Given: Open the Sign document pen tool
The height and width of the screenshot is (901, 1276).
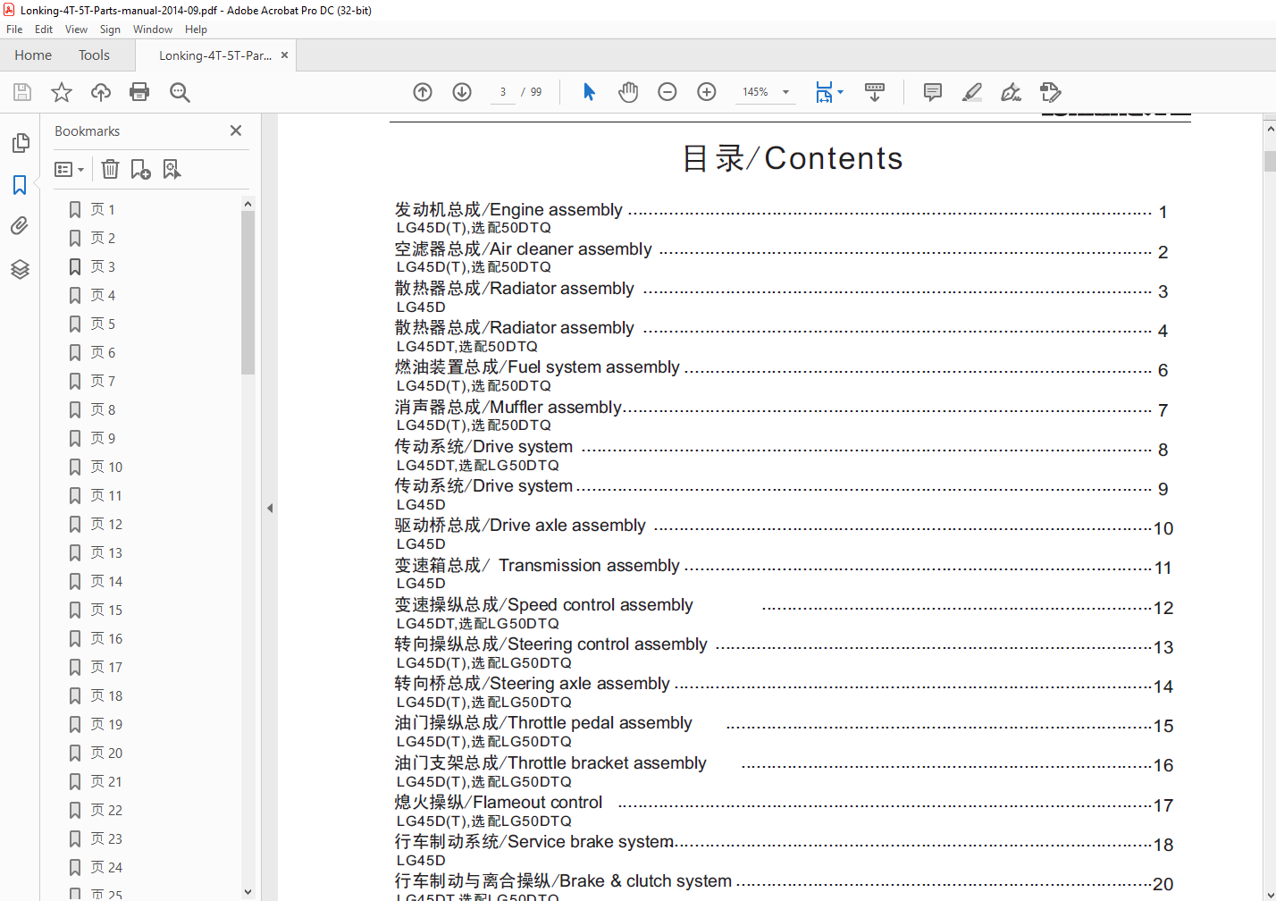Looking at the screenshot, I should (x=1011, y=92).
